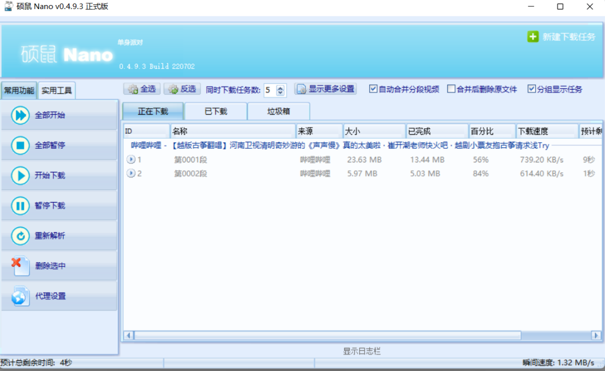Click the 重新解析 button label
Image resolution: width=605 pixels, height=371 pixels.
tap(50, 236)
